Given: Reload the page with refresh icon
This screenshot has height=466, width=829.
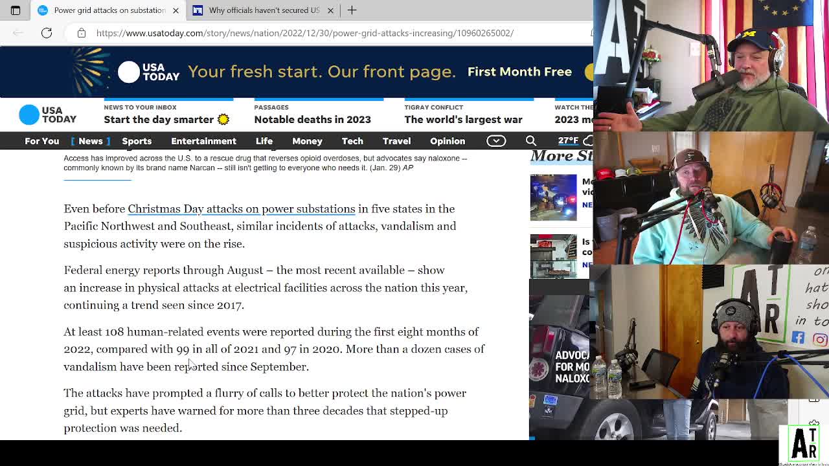Looking at the screenshot, I should [47, 33].
